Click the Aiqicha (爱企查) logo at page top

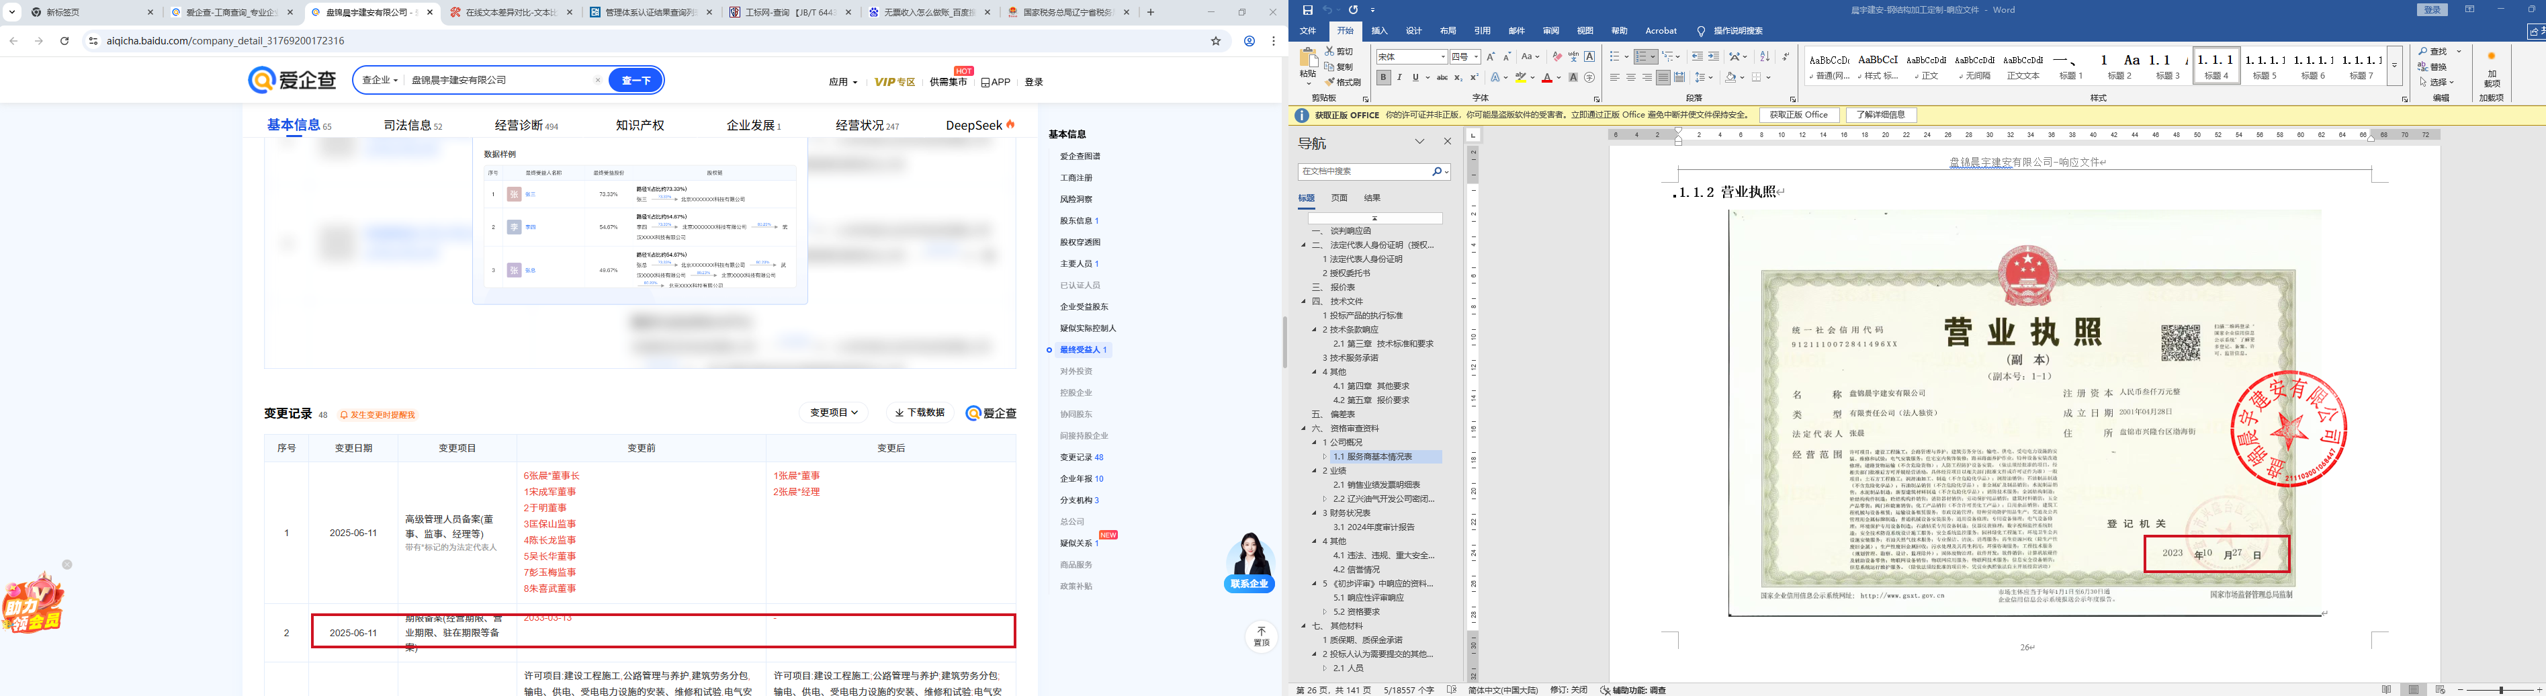tap(292, 80)
